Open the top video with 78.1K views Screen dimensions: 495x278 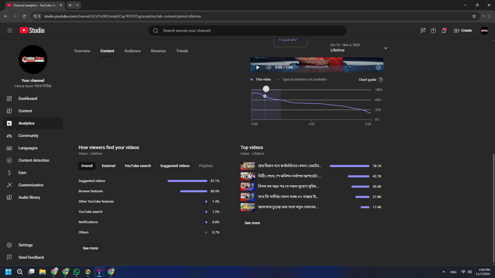(x=311, y=166)
